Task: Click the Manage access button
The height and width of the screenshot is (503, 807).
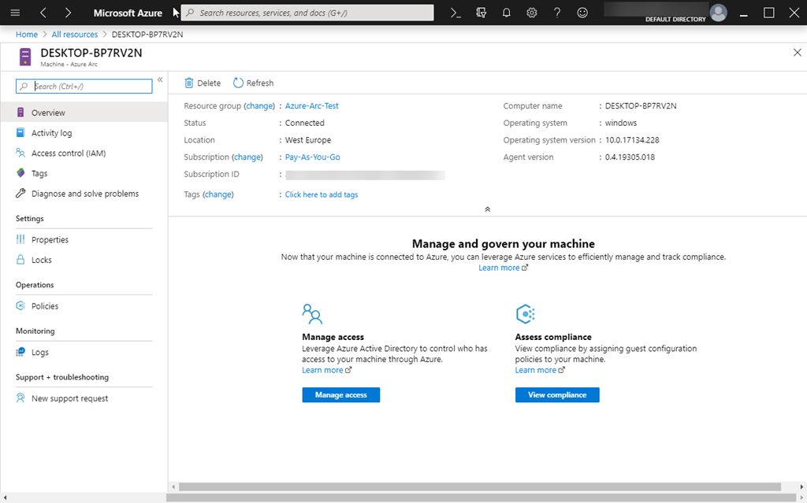Action: coord(340,395)
